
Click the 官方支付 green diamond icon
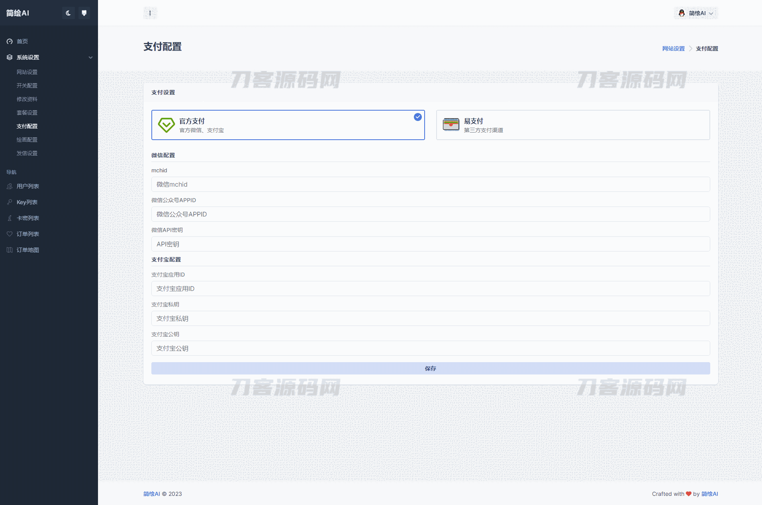click(167, 125)
